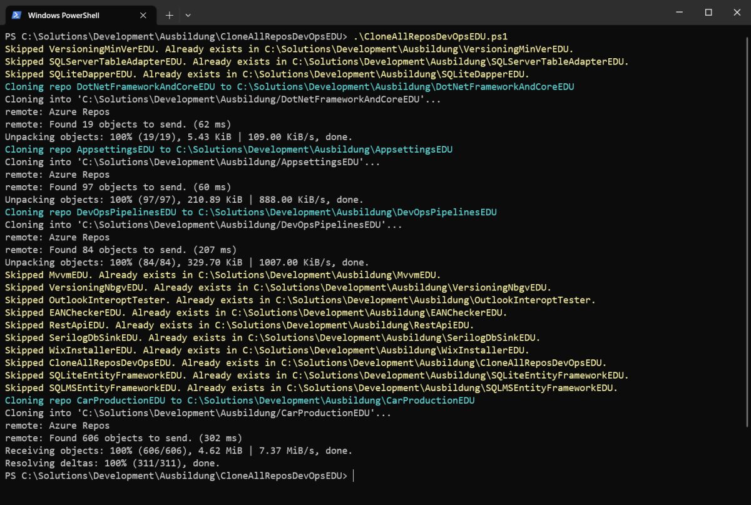Click the 'Skipped CloneAllReposDevOpsEDU' line
Viewport: 751px width, 505px height.
click(x=306, y=362)
